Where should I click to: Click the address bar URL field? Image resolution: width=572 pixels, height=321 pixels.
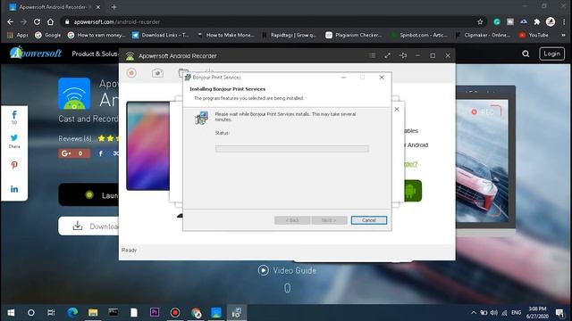(x=270, y=21)
